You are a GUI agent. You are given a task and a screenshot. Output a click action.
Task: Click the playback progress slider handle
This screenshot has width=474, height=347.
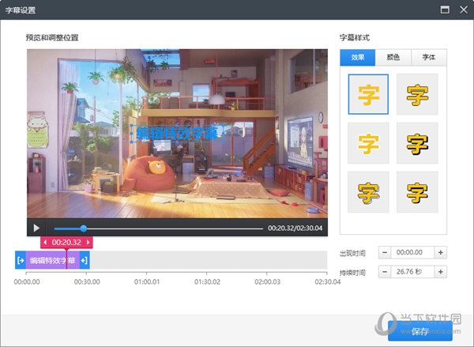pyautogui.click(x=84, y=228)
